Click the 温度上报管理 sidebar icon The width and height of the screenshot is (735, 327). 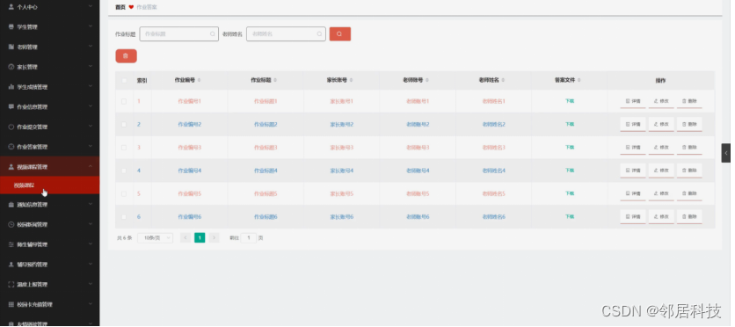pos(11,285)
